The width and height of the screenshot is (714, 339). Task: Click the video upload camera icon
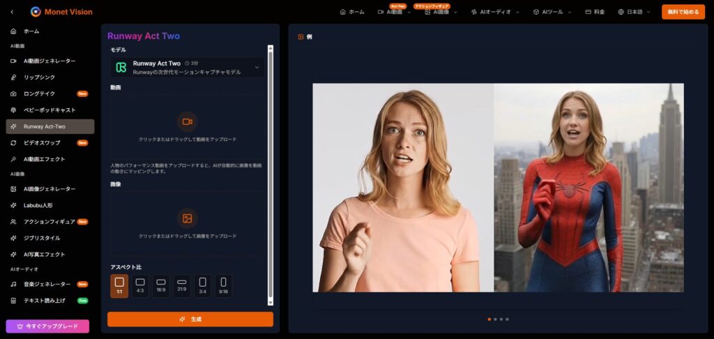coord(187,121)
